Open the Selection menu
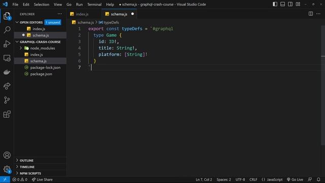325x183 pixels. [x=42, y=5]
